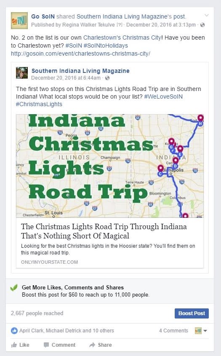Expand the comment-as page selector dropdown arrow
This screenshot has width=221, height=356.
205,331
